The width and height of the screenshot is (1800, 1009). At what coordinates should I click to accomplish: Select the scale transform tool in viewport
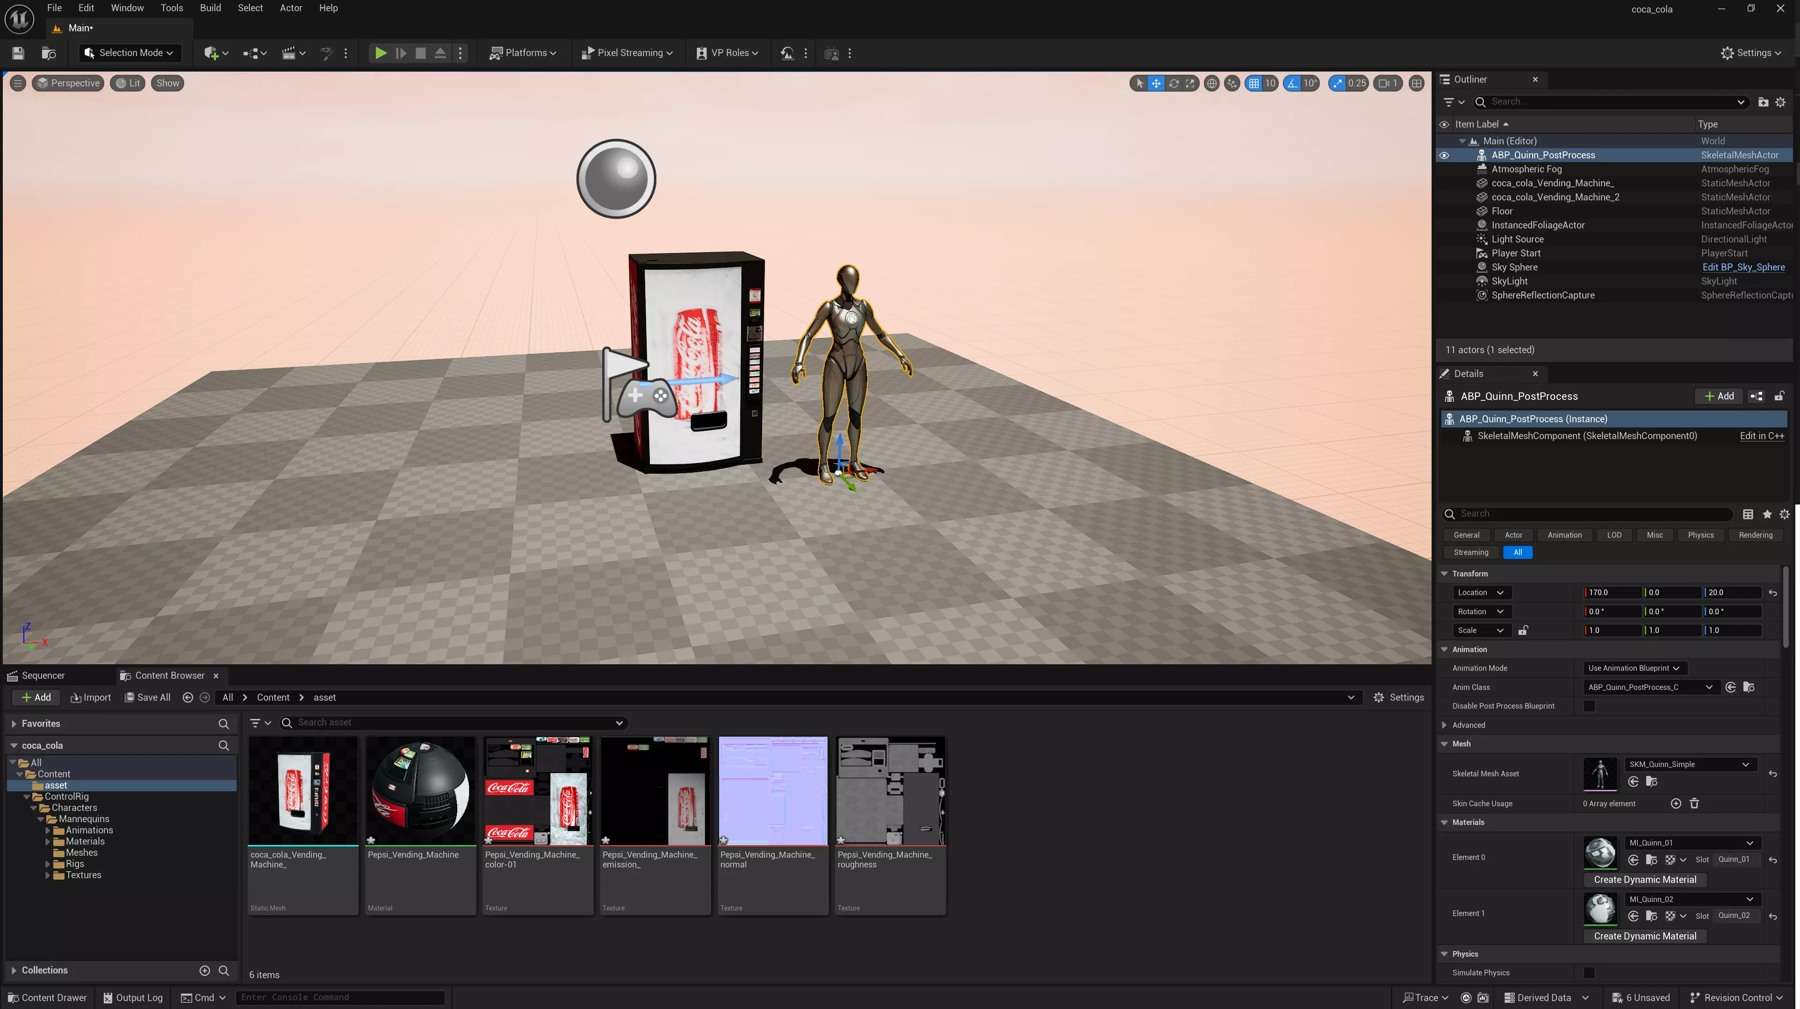point(1190,83)
